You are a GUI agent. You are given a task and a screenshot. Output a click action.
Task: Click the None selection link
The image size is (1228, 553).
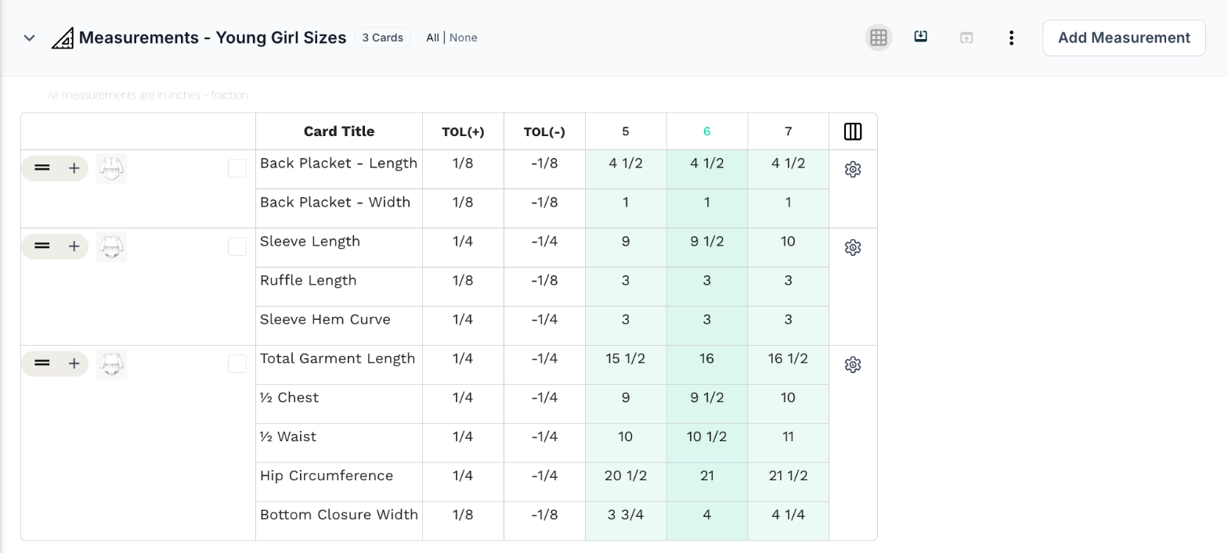pyautogui.click(x=464, y=38)
